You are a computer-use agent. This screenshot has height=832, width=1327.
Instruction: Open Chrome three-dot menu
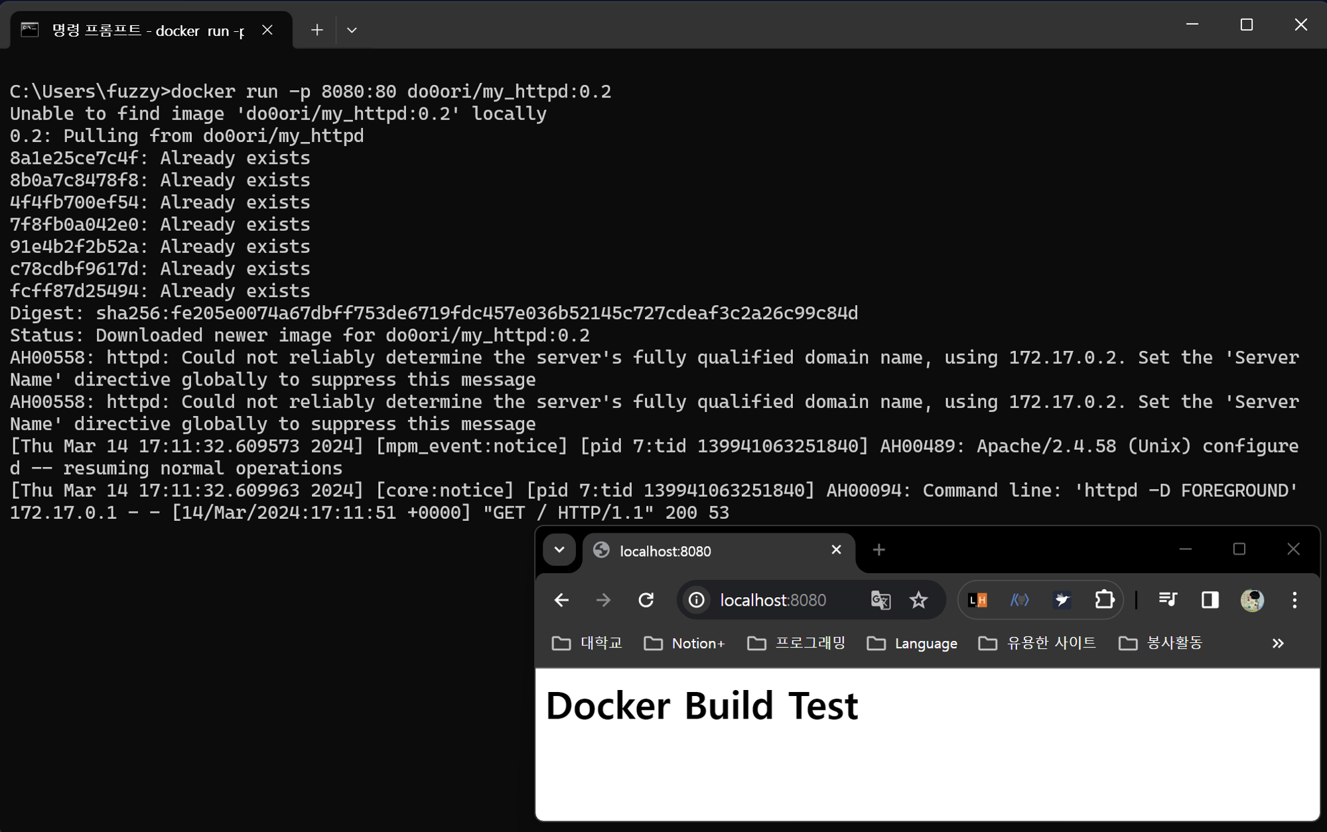pyautogui.click(x=1294, y=600)
